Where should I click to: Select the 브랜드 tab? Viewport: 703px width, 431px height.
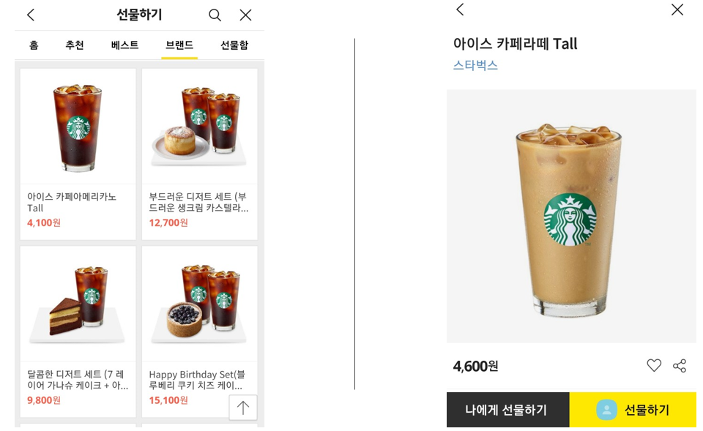click(179, 45)
